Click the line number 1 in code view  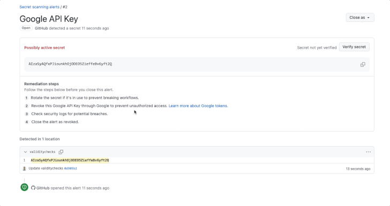[25, 161]
